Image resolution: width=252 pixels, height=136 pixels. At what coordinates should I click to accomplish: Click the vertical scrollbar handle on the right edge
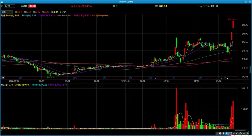250,70
